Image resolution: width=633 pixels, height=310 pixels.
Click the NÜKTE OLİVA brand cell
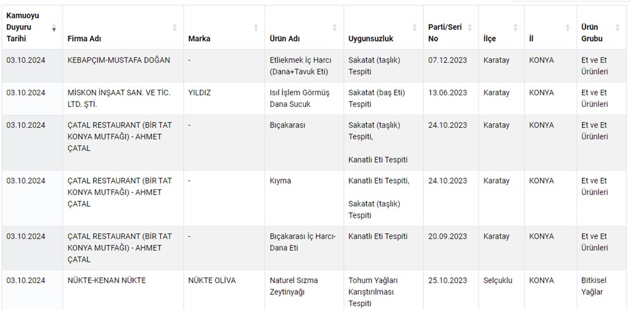click(211, 280)
